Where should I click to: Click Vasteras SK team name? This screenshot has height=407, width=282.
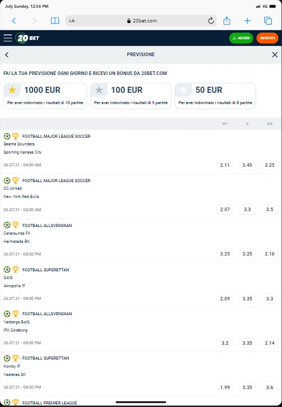click(x=14, y=374)
